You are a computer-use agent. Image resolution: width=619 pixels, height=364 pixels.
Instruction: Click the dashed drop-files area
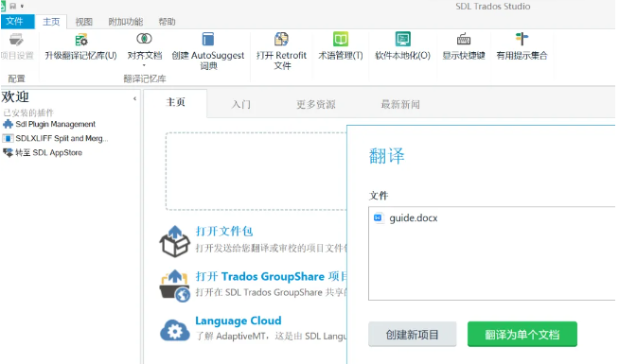256,171
